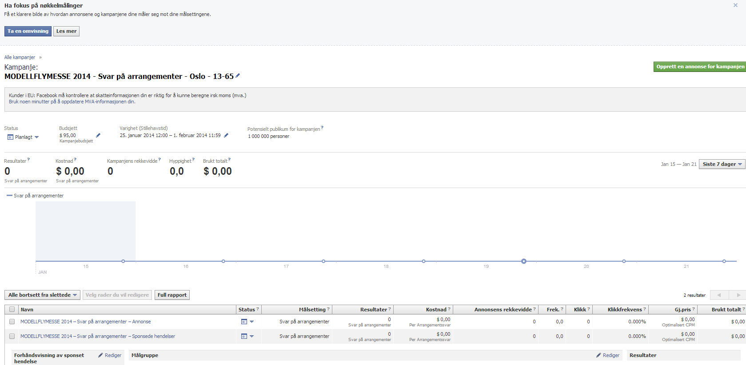Open help icon in Målsetting column header
Screen dimensions: 746x365
[328, 309]
